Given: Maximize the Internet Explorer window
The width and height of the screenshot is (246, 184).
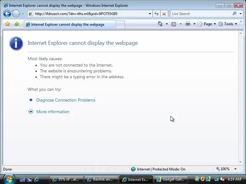Looking at the screenshot, I should [x=229, y=6].
